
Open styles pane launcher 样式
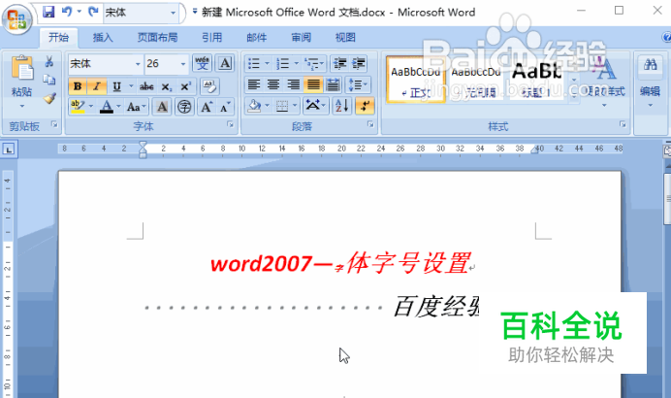623,124
